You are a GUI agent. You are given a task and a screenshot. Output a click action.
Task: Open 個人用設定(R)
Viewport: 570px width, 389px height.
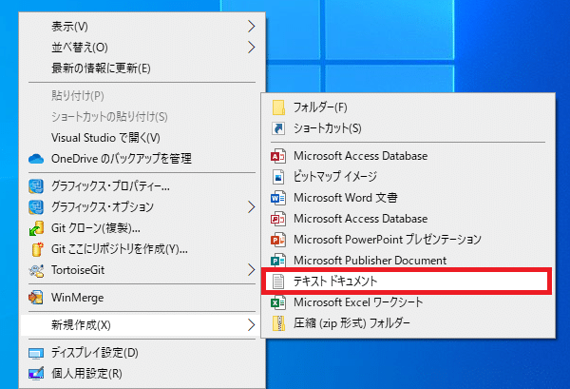tap(142, 374)
